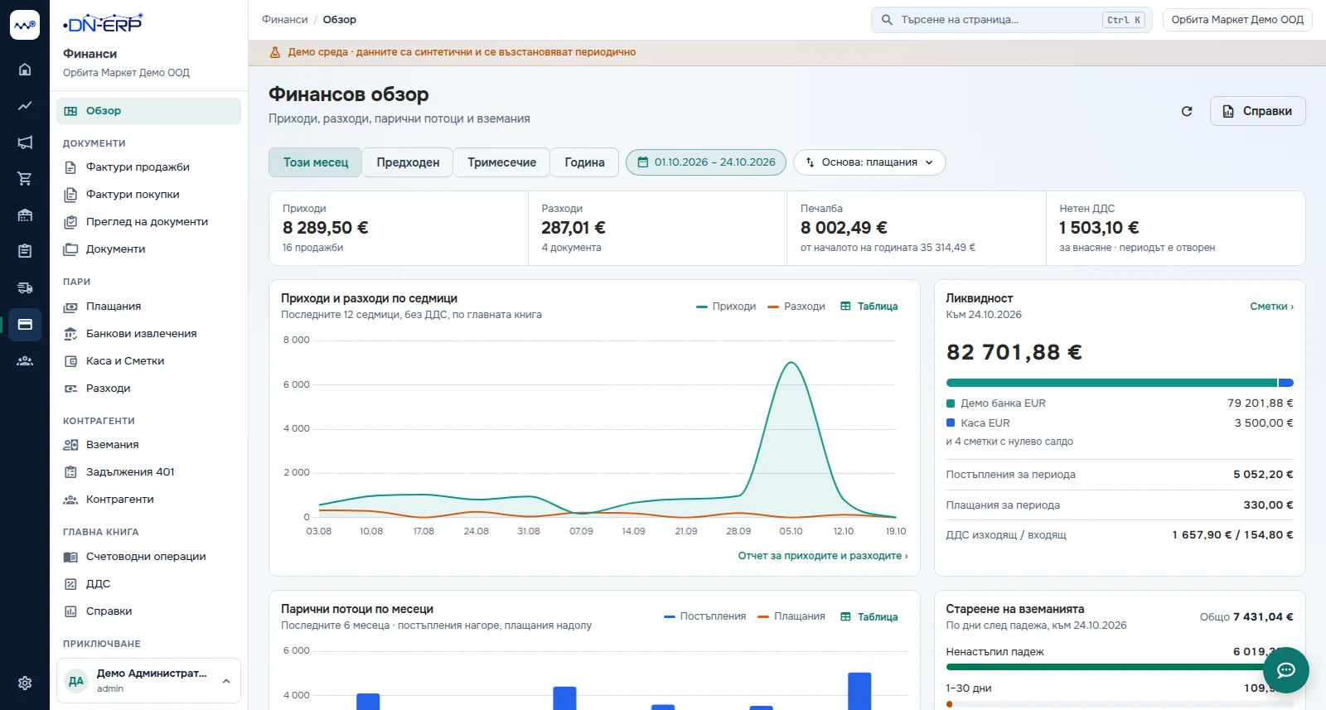Select the Този месец period tab
Viewport: 1326px width, 710px height.
[316, 162]
